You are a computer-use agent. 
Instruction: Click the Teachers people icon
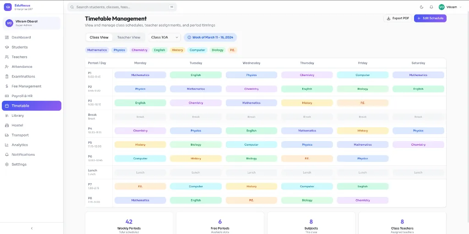(7, 57)
